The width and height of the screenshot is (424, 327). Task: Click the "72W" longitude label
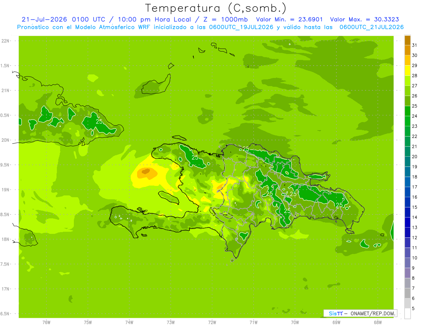[x=212, y=322]
